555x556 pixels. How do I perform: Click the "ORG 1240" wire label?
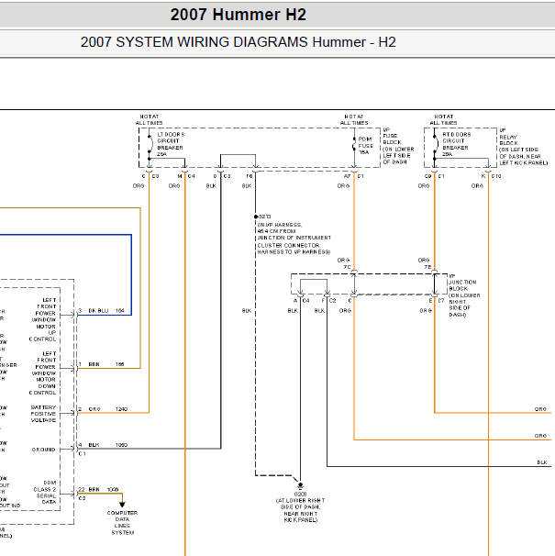(108, 409)
